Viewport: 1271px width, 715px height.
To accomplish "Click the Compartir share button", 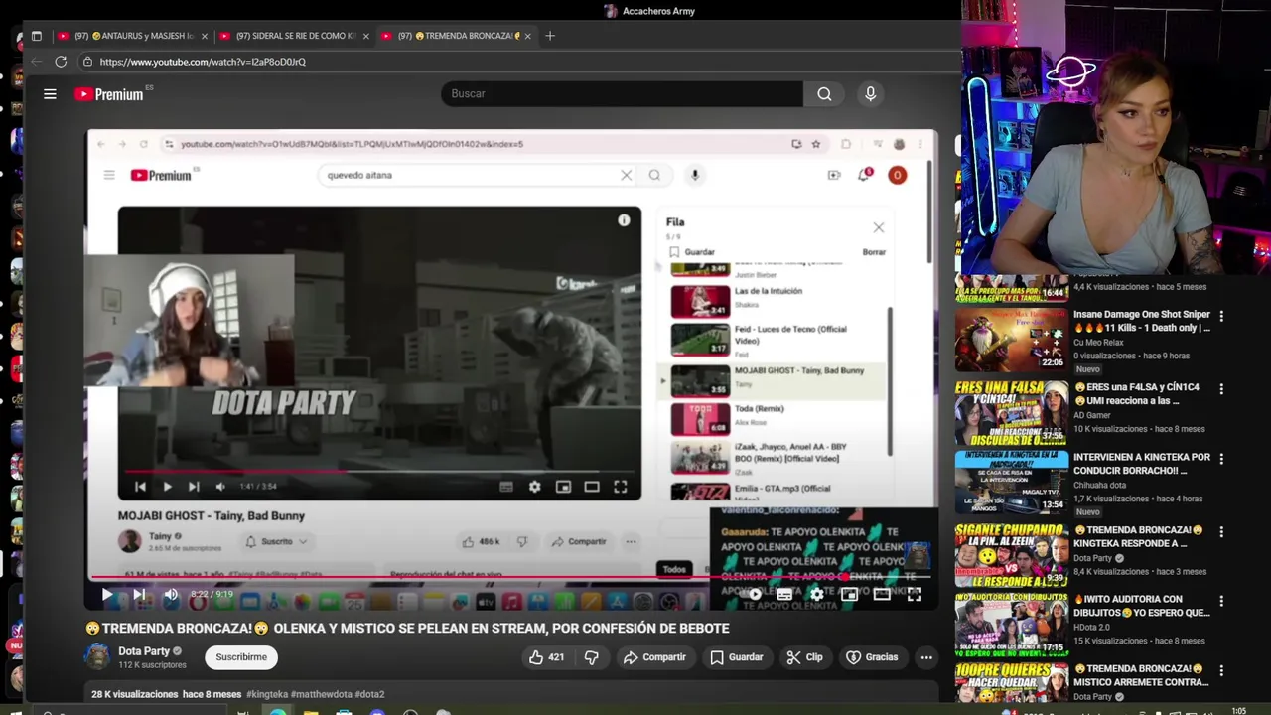I will pyautogui.click(x=654, y=657).
